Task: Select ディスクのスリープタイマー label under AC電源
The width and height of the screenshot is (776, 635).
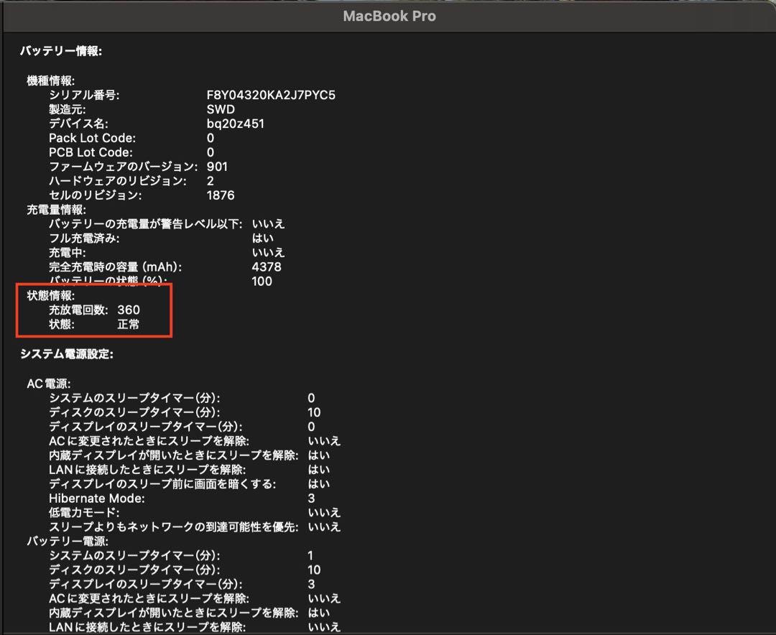Action: pos(134,413)
